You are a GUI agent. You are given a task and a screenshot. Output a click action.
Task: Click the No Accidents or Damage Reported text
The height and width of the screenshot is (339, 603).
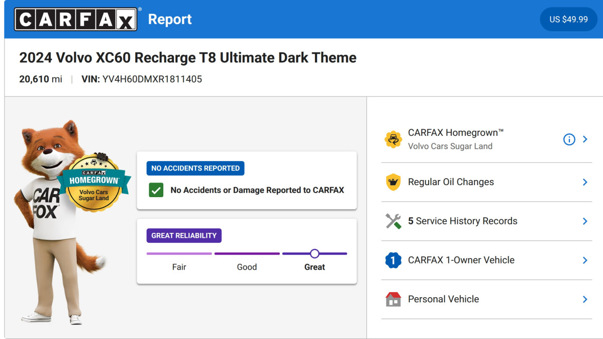coord(257,190)
